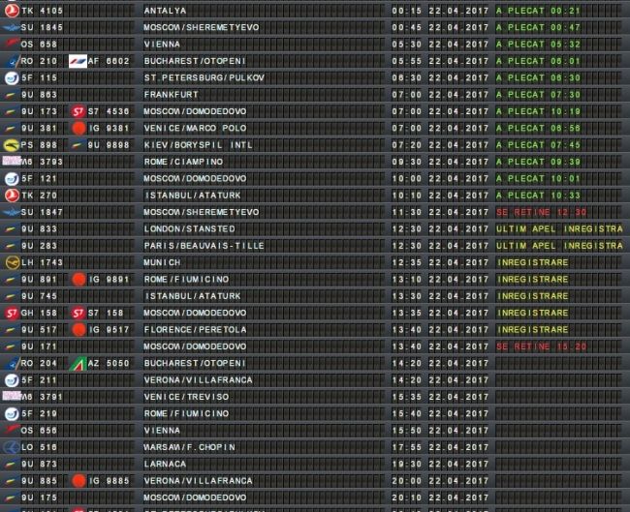Click LONDON/STANSTED destination
Image resolution: width=630 pixels, height=512 pixels.
pyautogui.click(x=189, y=229)
